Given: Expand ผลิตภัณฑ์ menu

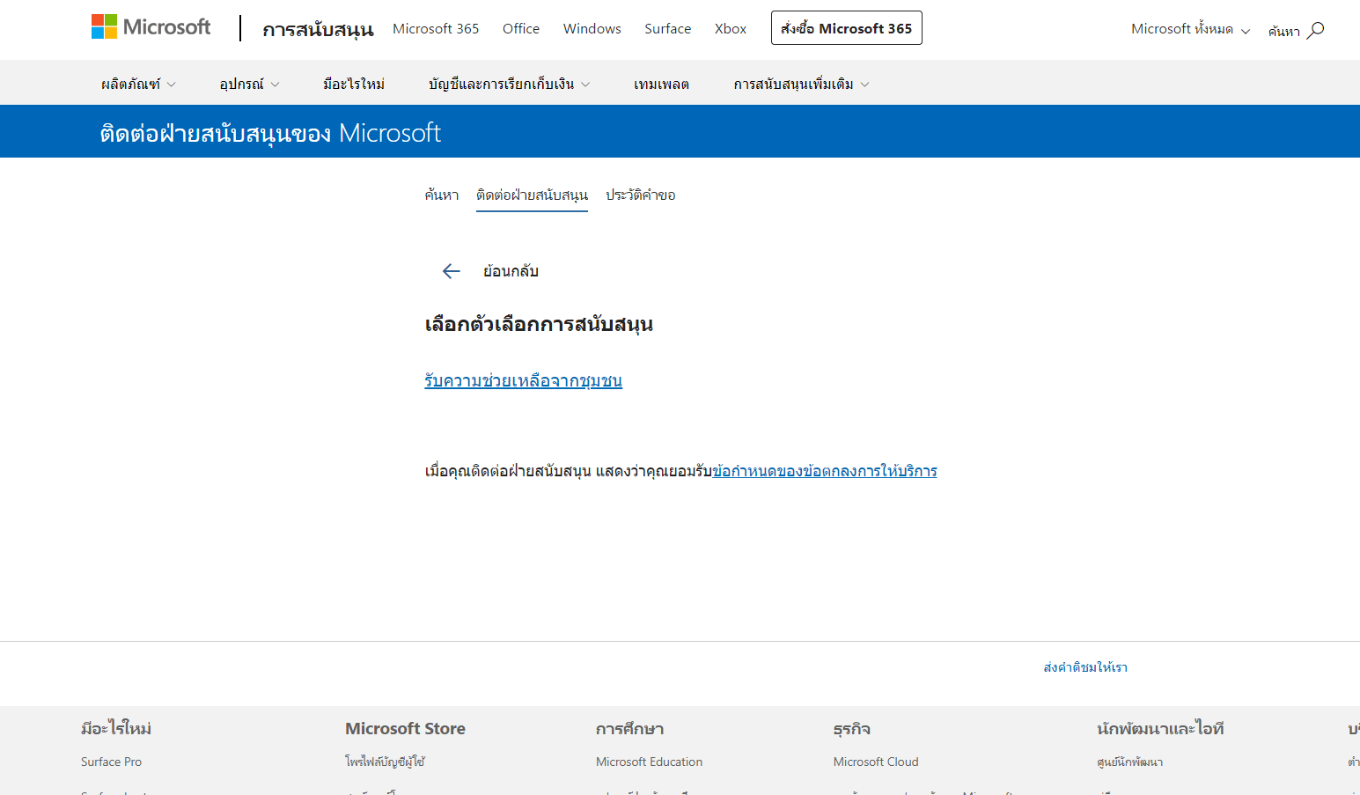Looking at the screenshot, I should tap(138, 84).
